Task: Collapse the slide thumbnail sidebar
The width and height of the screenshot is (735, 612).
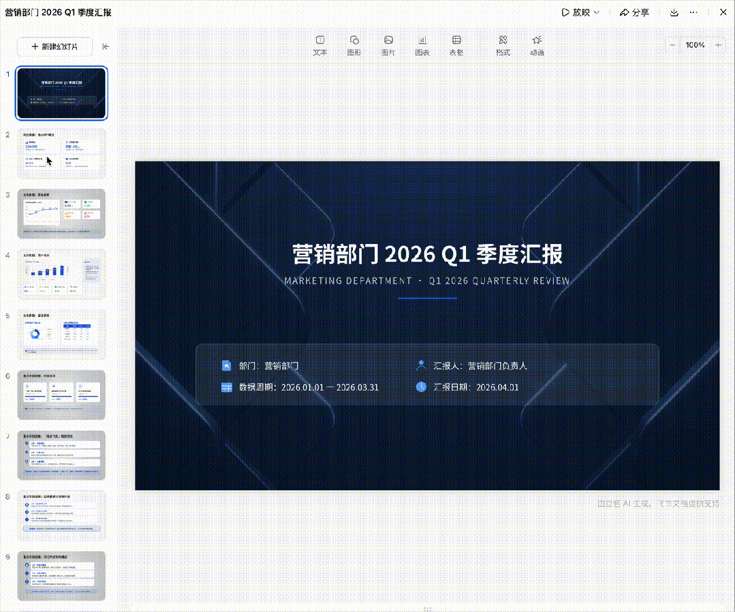Action: tap(106, 46)
